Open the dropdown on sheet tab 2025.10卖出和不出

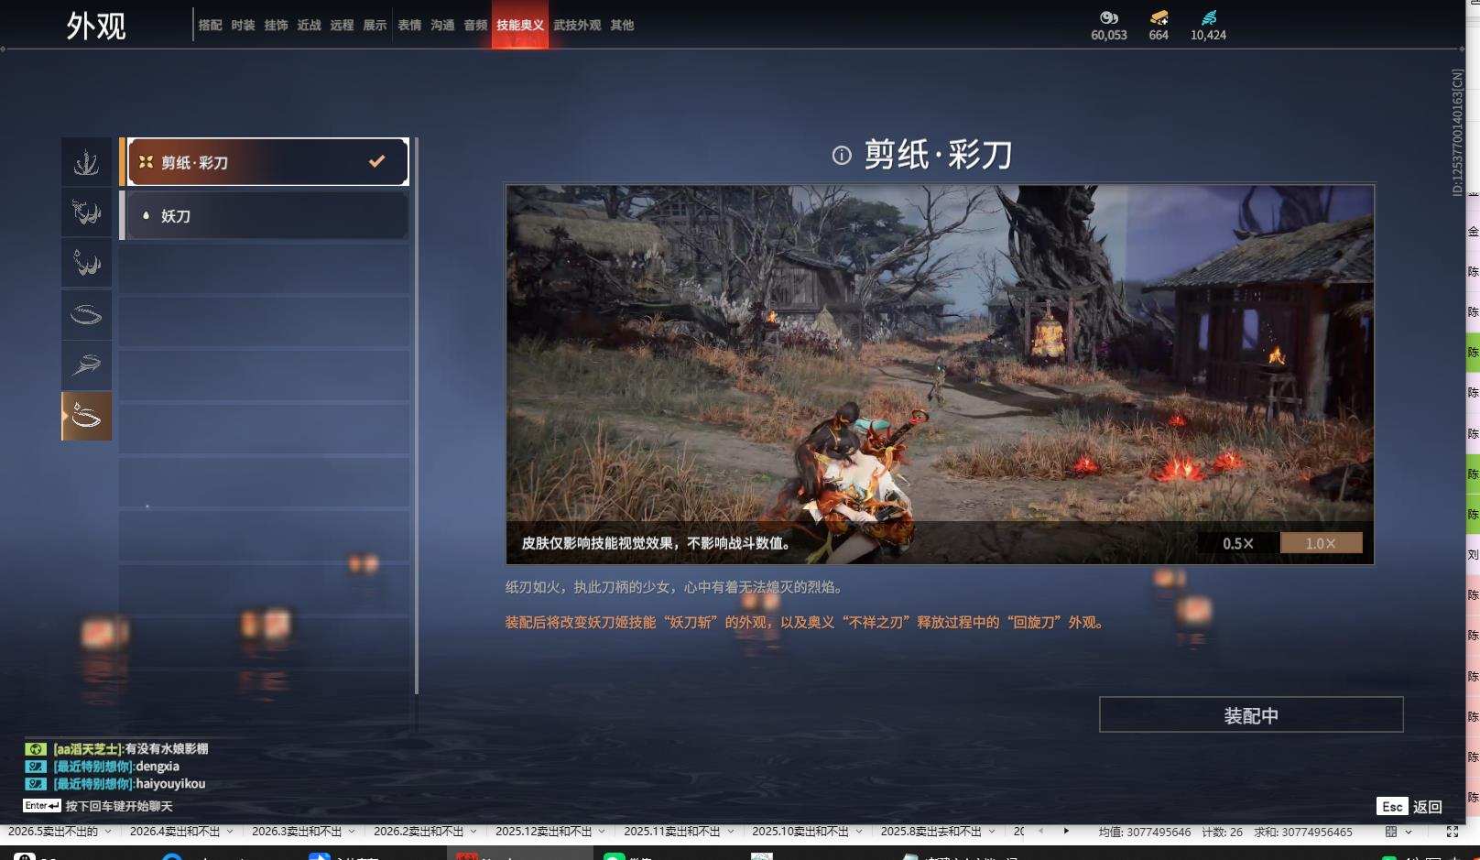(859, 832)
